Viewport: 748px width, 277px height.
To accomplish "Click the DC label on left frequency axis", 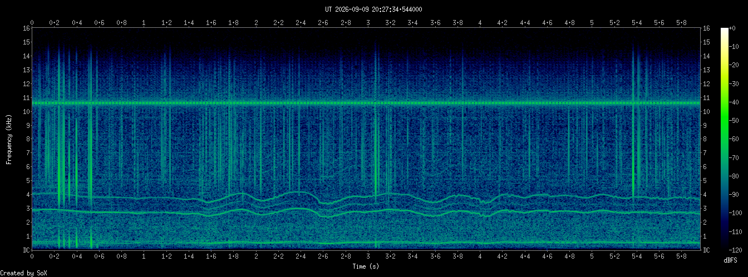I will pyautogui.click(x=26, y=250).
